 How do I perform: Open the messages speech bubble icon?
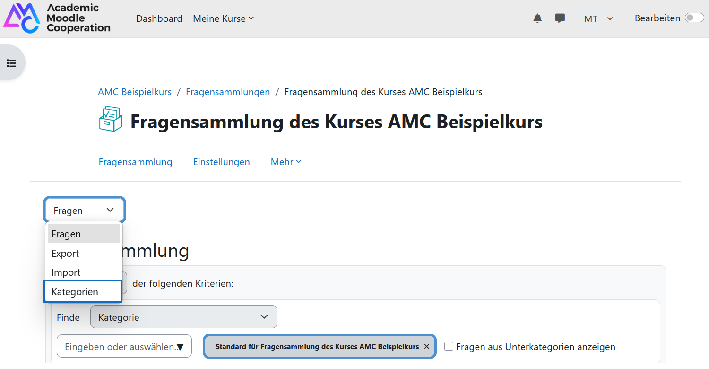point(560,18)
